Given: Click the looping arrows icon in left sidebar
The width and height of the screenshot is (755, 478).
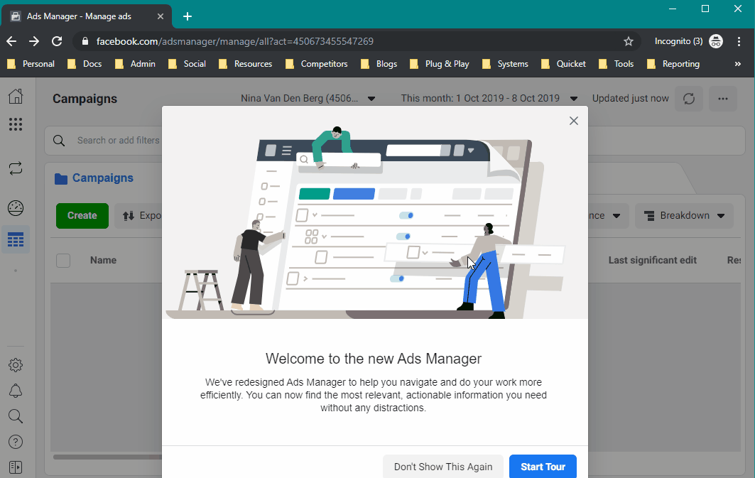Looking at the screenshot, I should click(x=16, y=168).
